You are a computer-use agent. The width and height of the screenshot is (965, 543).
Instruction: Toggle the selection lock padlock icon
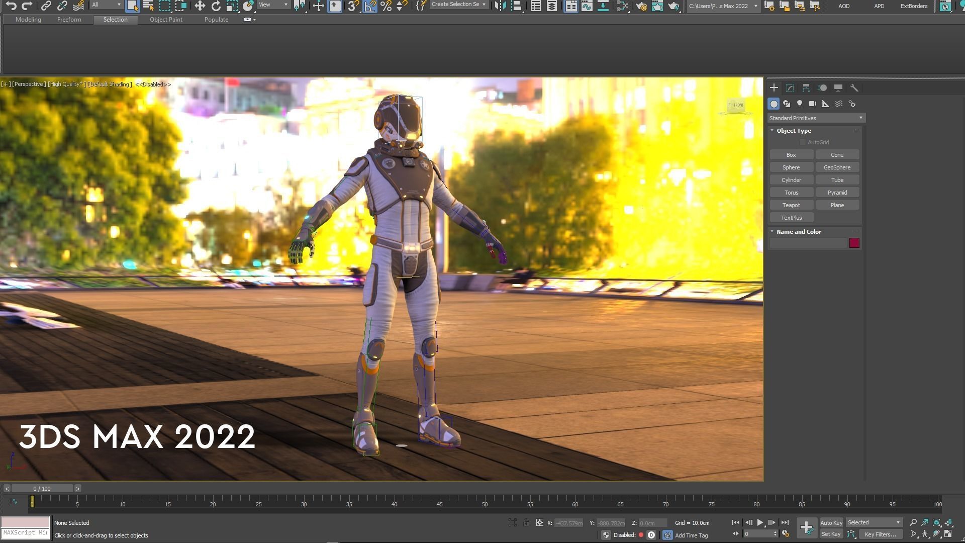point(526,523)
